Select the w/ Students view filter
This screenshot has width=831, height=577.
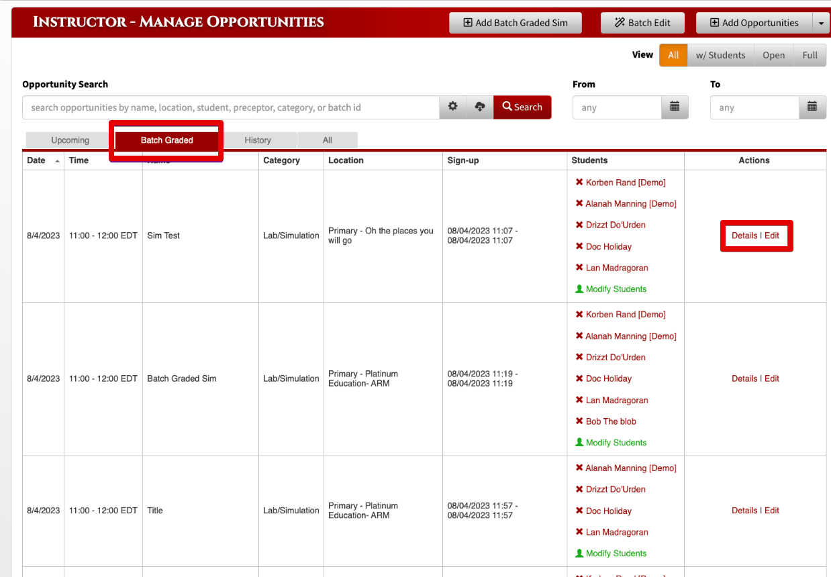[720, 55]
